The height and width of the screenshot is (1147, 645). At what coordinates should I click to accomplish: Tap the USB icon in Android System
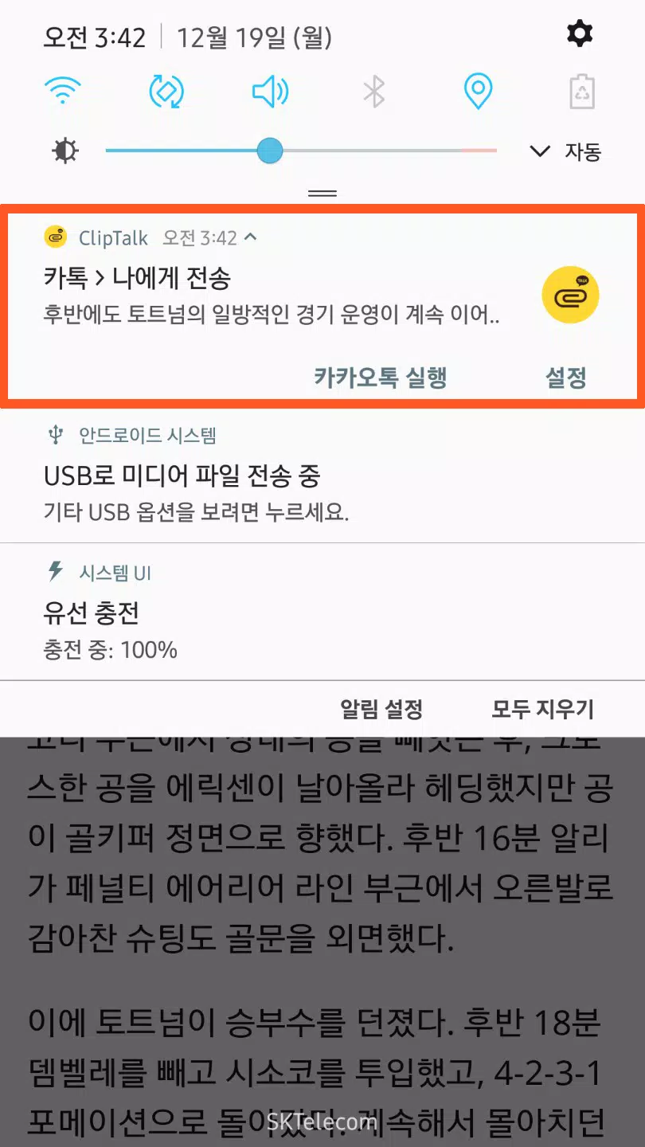(x=55, y=435)
